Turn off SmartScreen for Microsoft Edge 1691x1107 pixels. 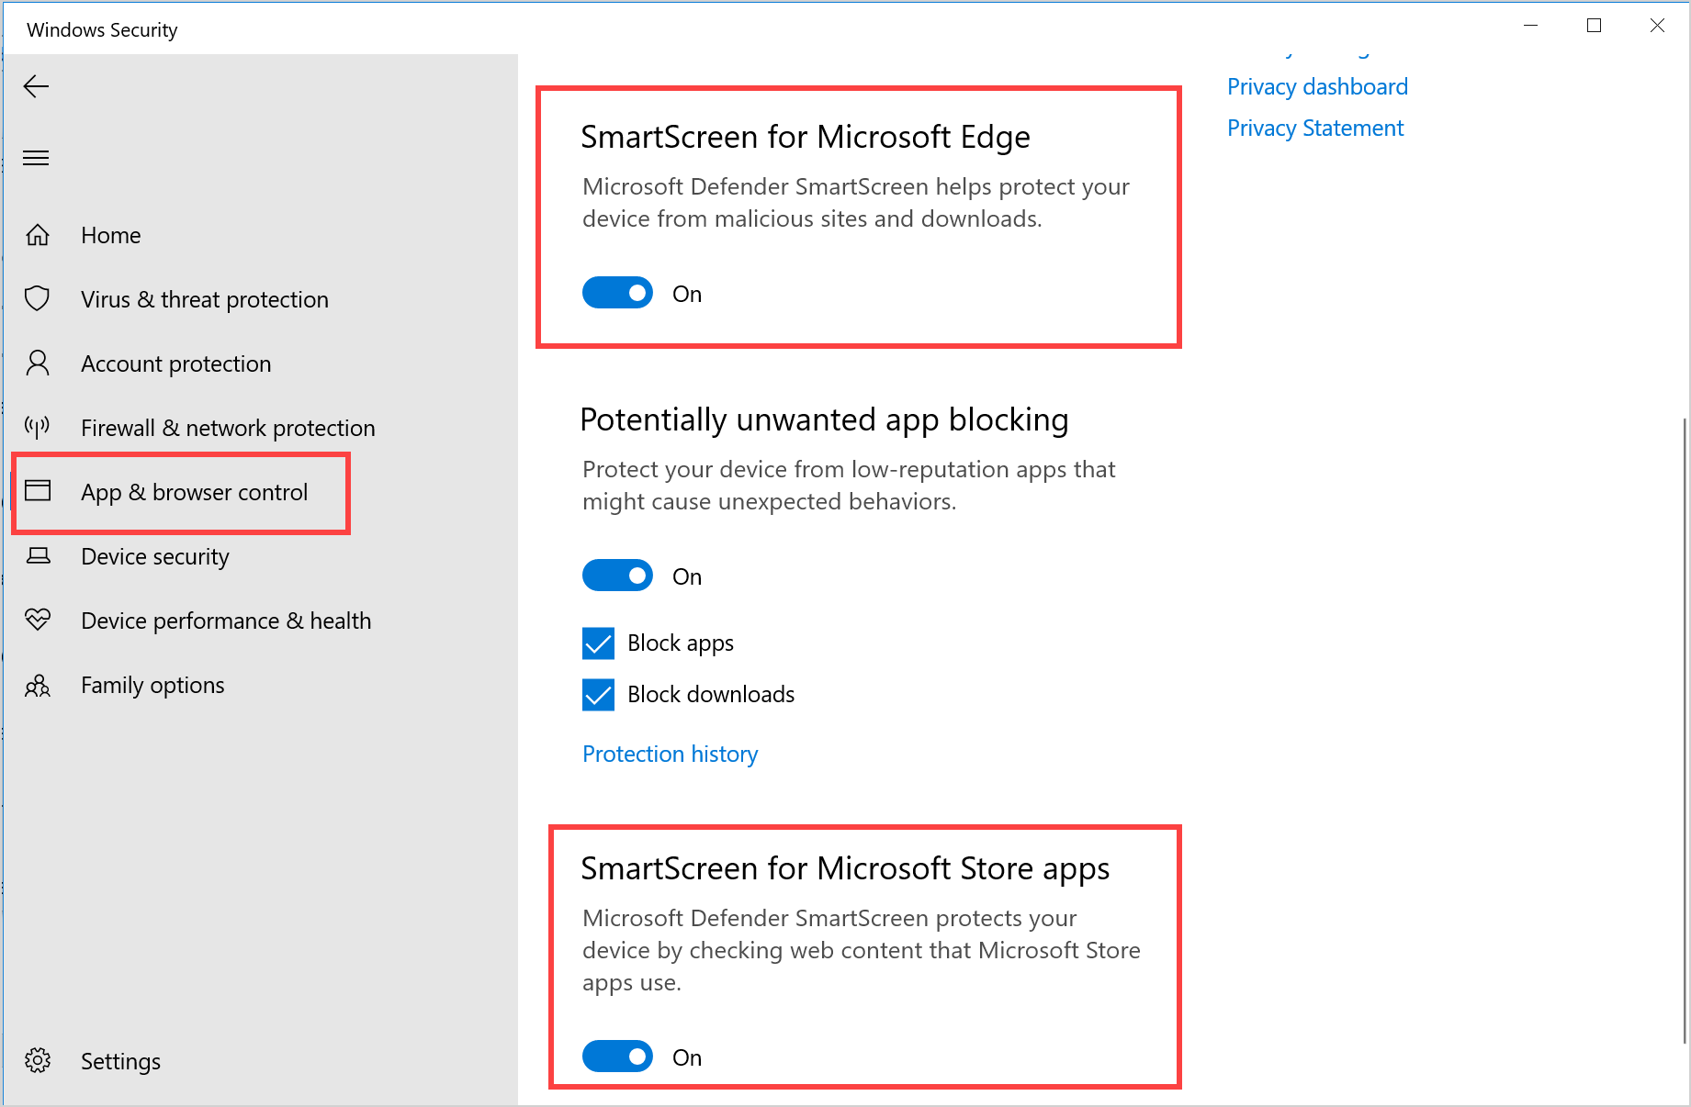pyautogui.click(x=617, y=294)
